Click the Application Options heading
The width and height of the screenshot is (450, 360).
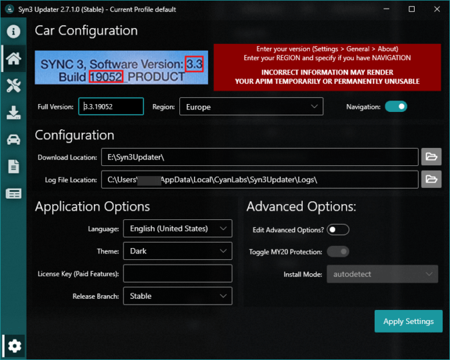click(93, 207)
